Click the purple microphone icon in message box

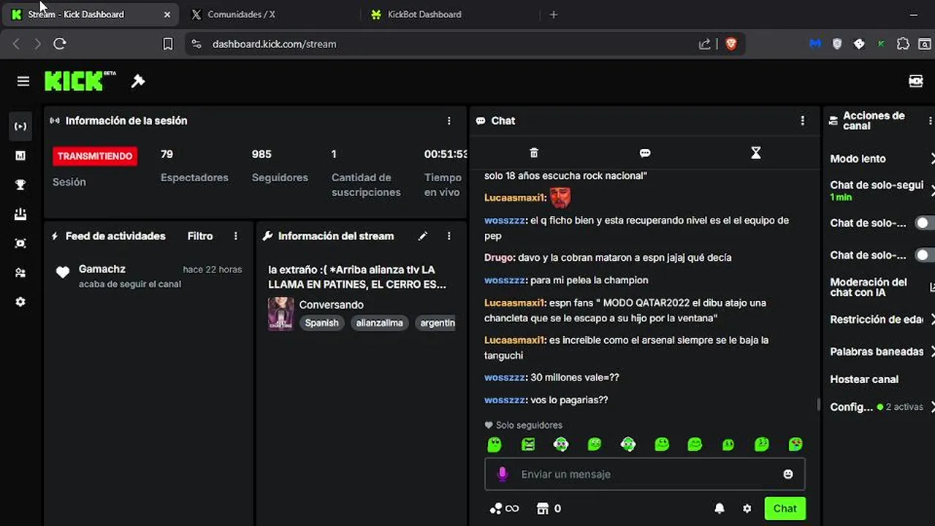[x=503, y=474]
